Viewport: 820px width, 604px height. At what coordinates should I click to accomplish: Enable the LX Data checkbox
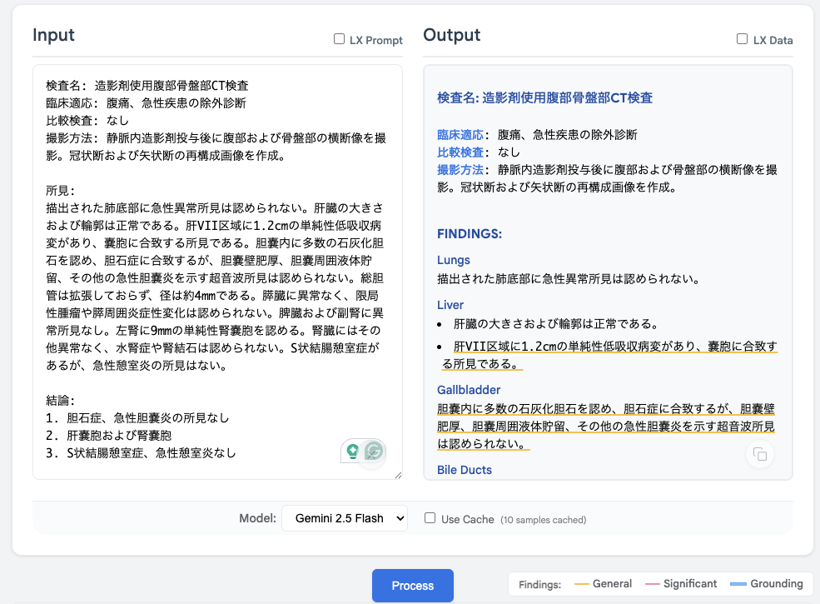[742, 39]
